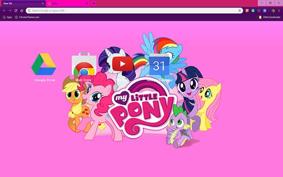Open the Apps bookmark shortcut

coord(8,17)
